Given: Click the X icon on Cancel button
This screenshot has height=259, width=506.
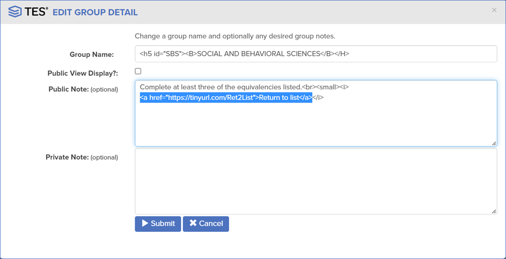Looking at the screenshot, I should pos(193,223).
